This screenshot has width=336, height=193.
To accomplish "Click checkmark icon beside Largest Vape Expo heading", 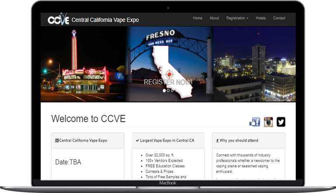I will coord(137,140).
